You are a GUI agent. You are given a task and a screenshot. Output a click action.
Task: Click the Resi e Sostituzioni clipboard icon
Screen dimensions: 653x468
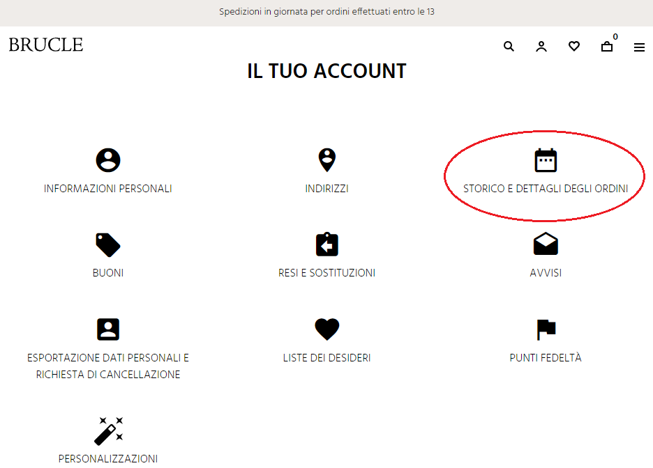(x=326, y=244)
